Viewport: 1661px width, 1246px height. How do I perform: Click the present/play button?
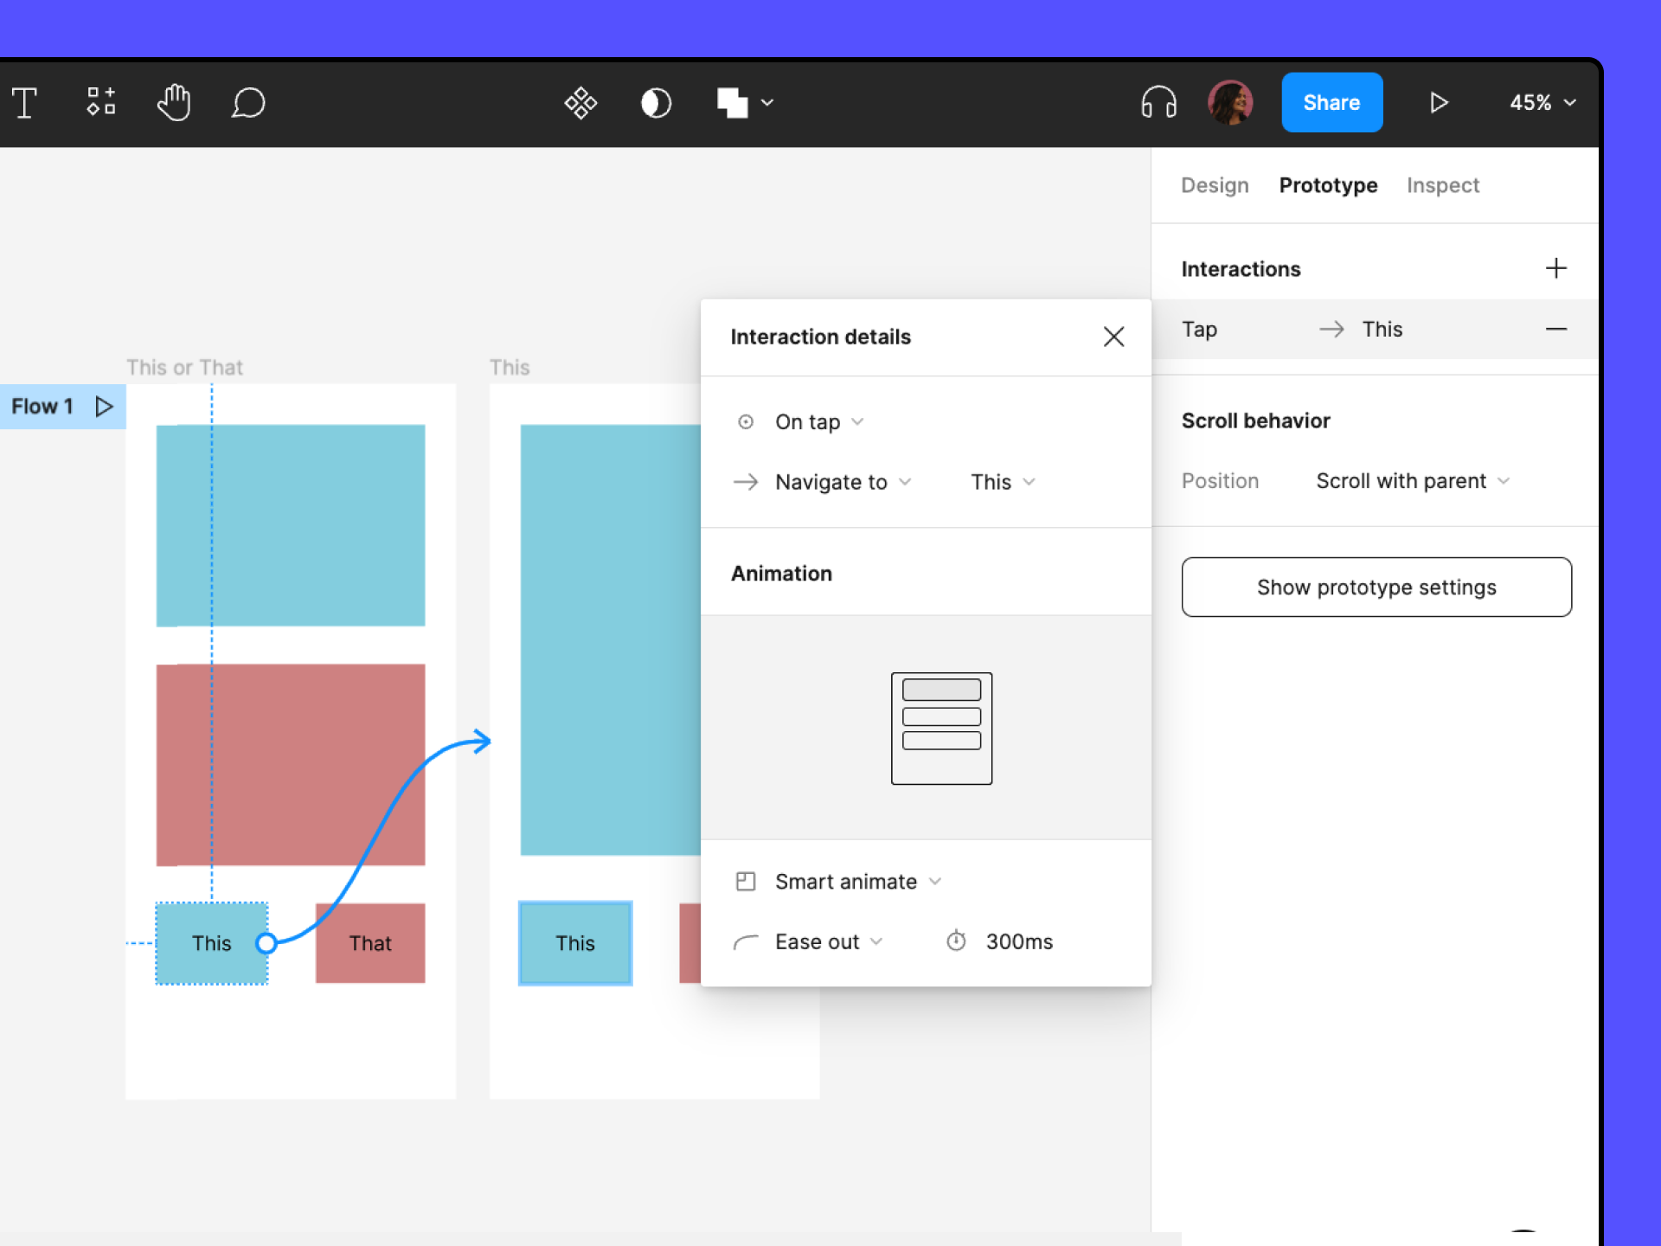tap(1439, 103)
